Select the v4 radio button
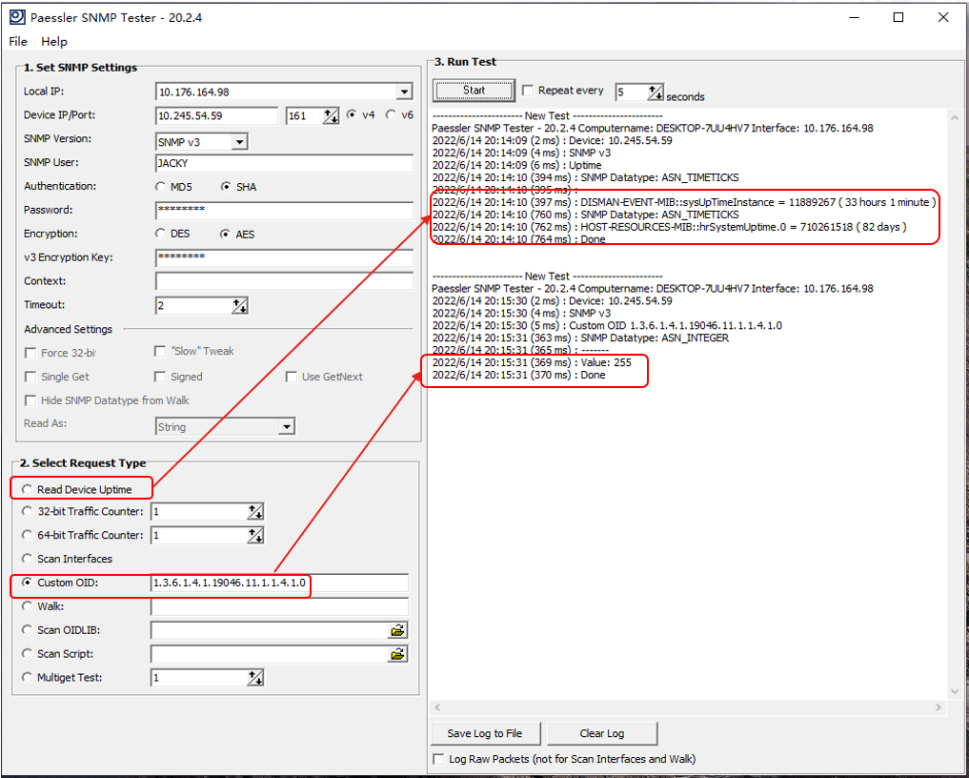 (x=352, y=114)
